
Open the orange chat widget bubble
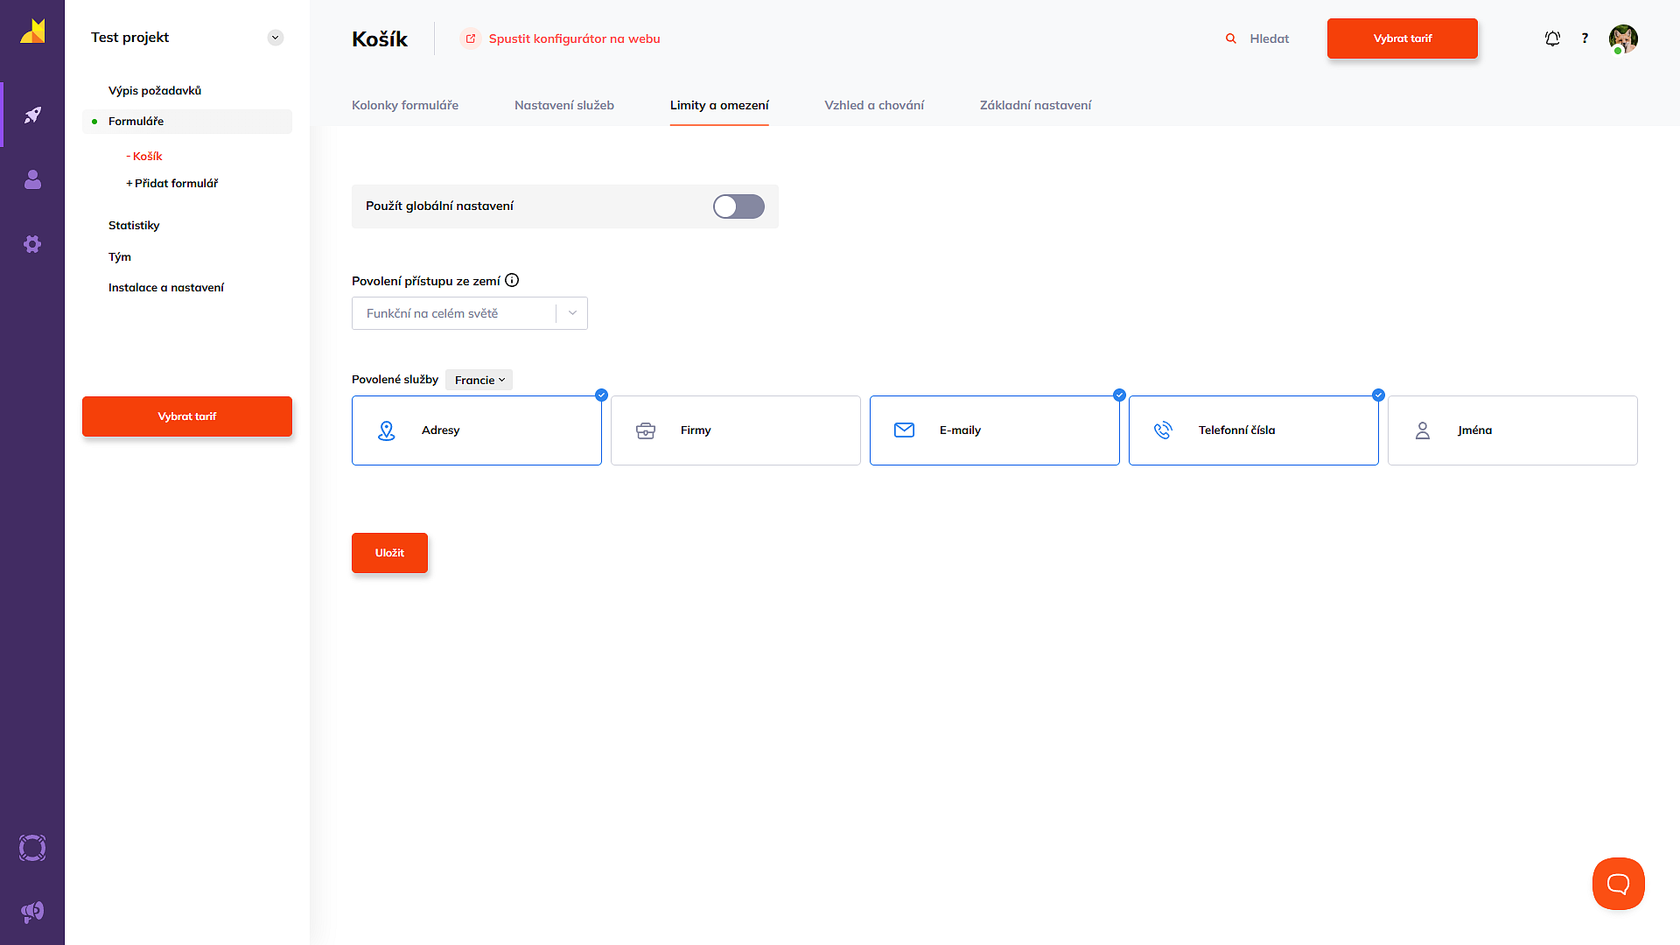[x=1618, y=884]
